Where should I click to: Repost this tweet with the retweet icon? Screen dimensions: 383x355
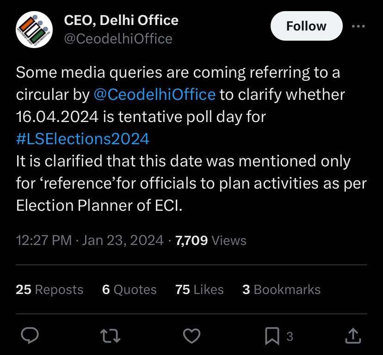[111, 336]
